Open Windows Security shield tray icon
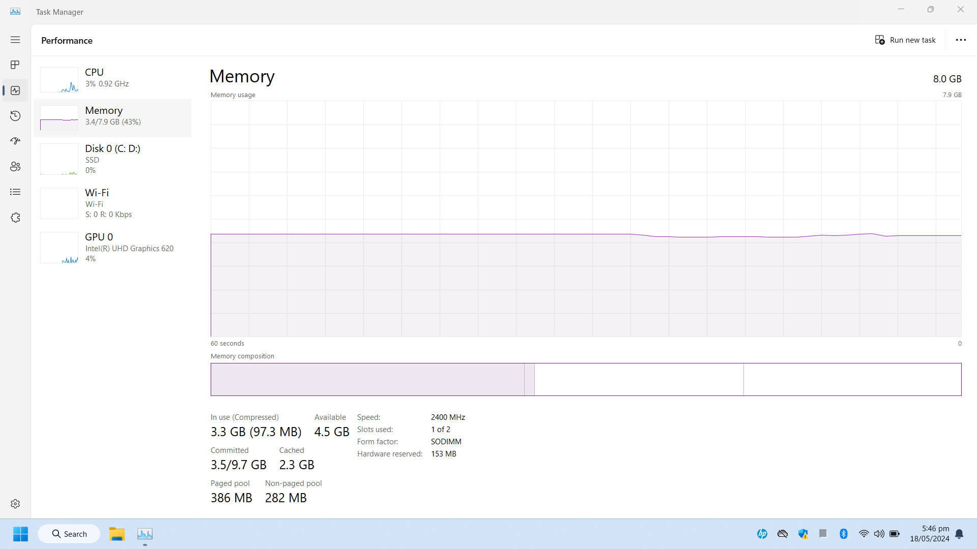This screenshot has width=977, height=549. pyautogui.click(x=803, y=534)
